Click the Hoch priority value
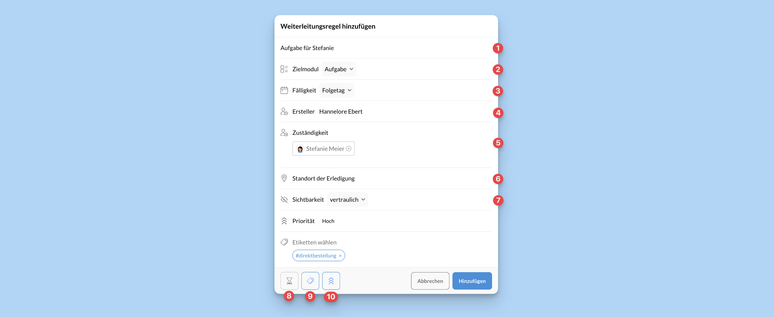The width and height of the screenshot is (774, 317). [x=328, y=221]
